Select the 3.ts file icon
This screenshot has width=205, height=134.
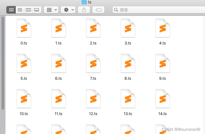click(x=128, y=28)
